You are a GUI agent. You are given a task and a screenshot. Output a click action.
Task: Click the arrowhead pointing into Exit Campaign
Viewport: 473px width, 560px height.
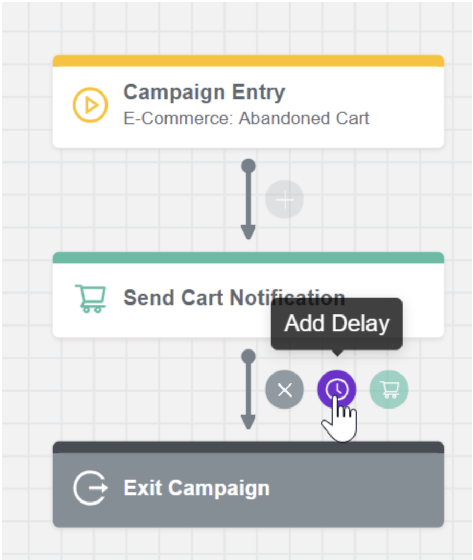pyautogui.click(x=248, y=422)
